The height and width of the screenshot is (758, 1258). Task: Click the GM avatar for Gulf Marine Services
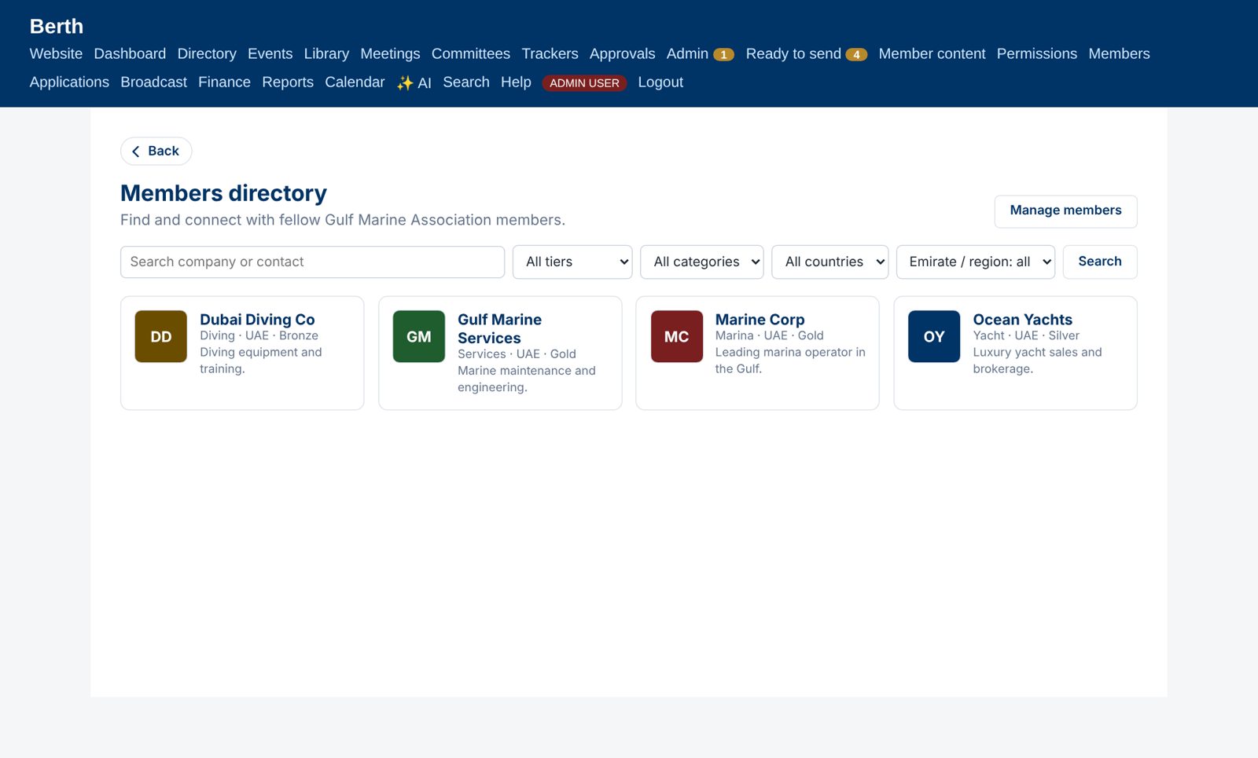coord(418,336)
